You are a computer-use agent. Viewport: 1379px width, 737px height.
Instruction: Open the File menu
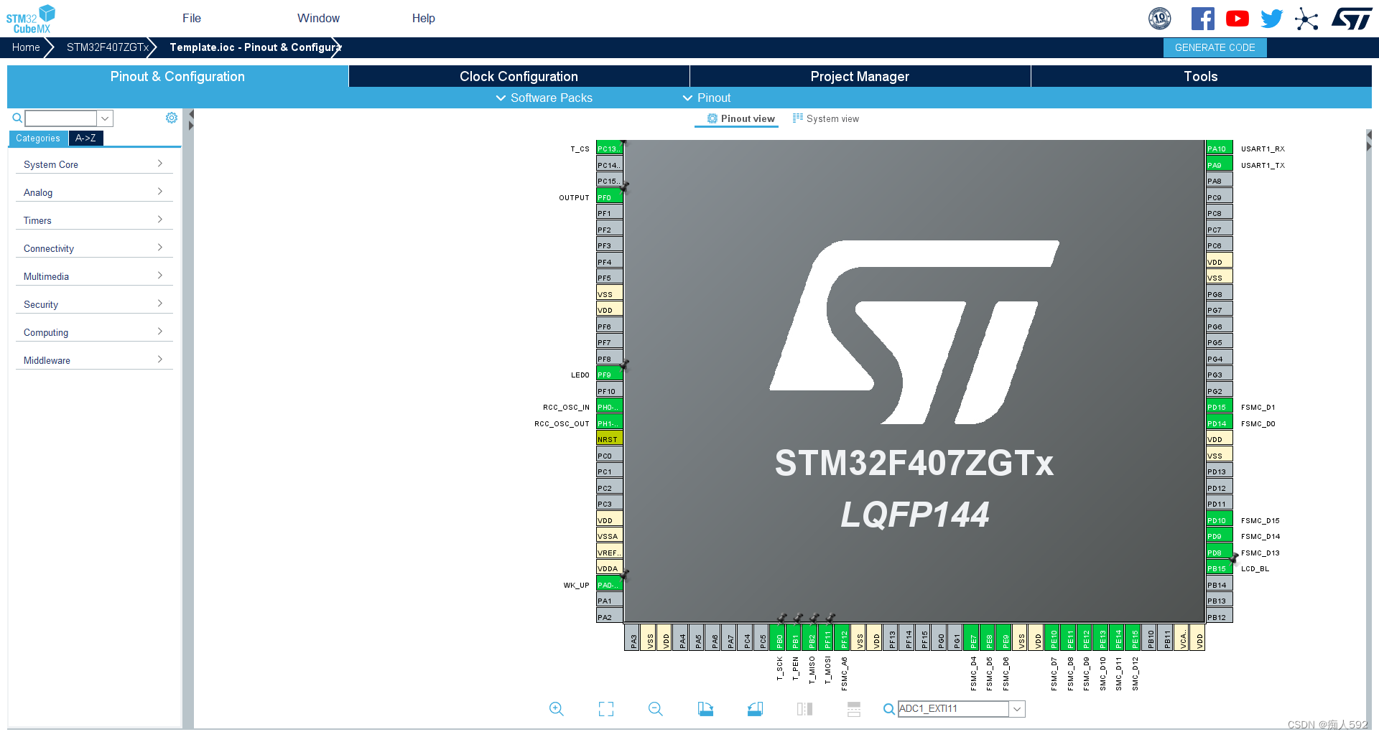192,18
